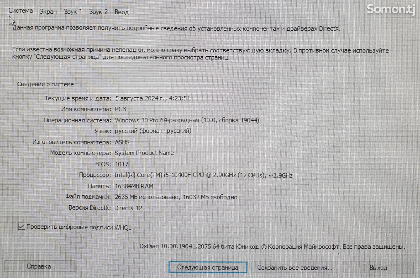Select the Звук 1 tab
This screenshot has width=420, height=278.
(73, 12)
